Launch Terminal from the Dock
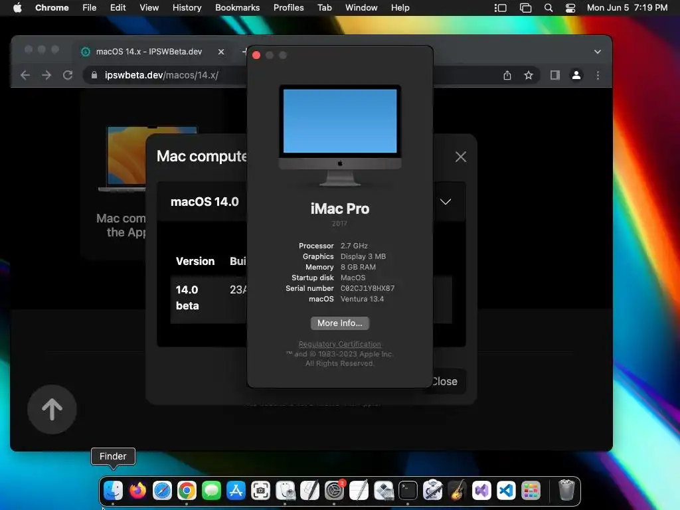This screenshot has height=510, width=680. coord(408,491)
